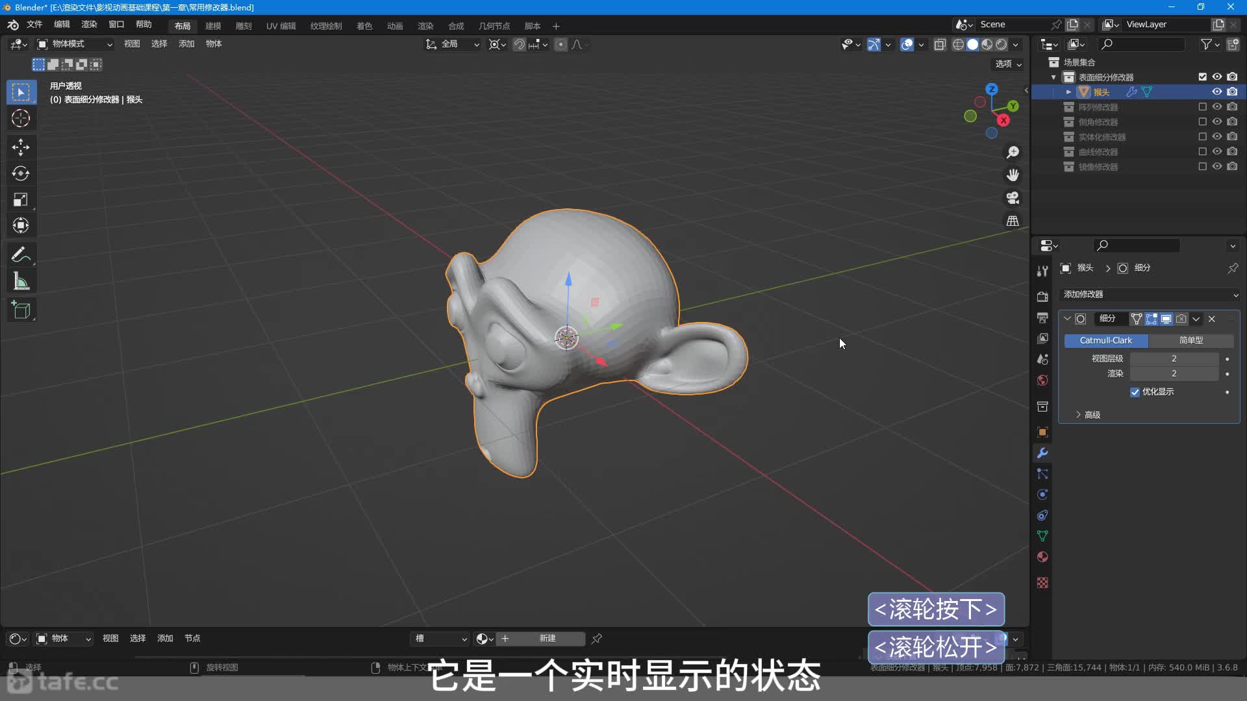Screen dimensions: 1247x701
Task: Enable the 倒角修改器 collection checkbox
Action: point(1202,121)
